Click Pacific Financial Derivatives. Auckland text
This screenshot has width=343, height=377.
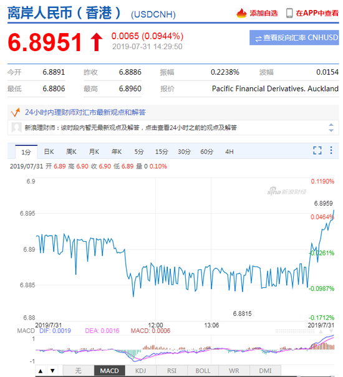275,88
